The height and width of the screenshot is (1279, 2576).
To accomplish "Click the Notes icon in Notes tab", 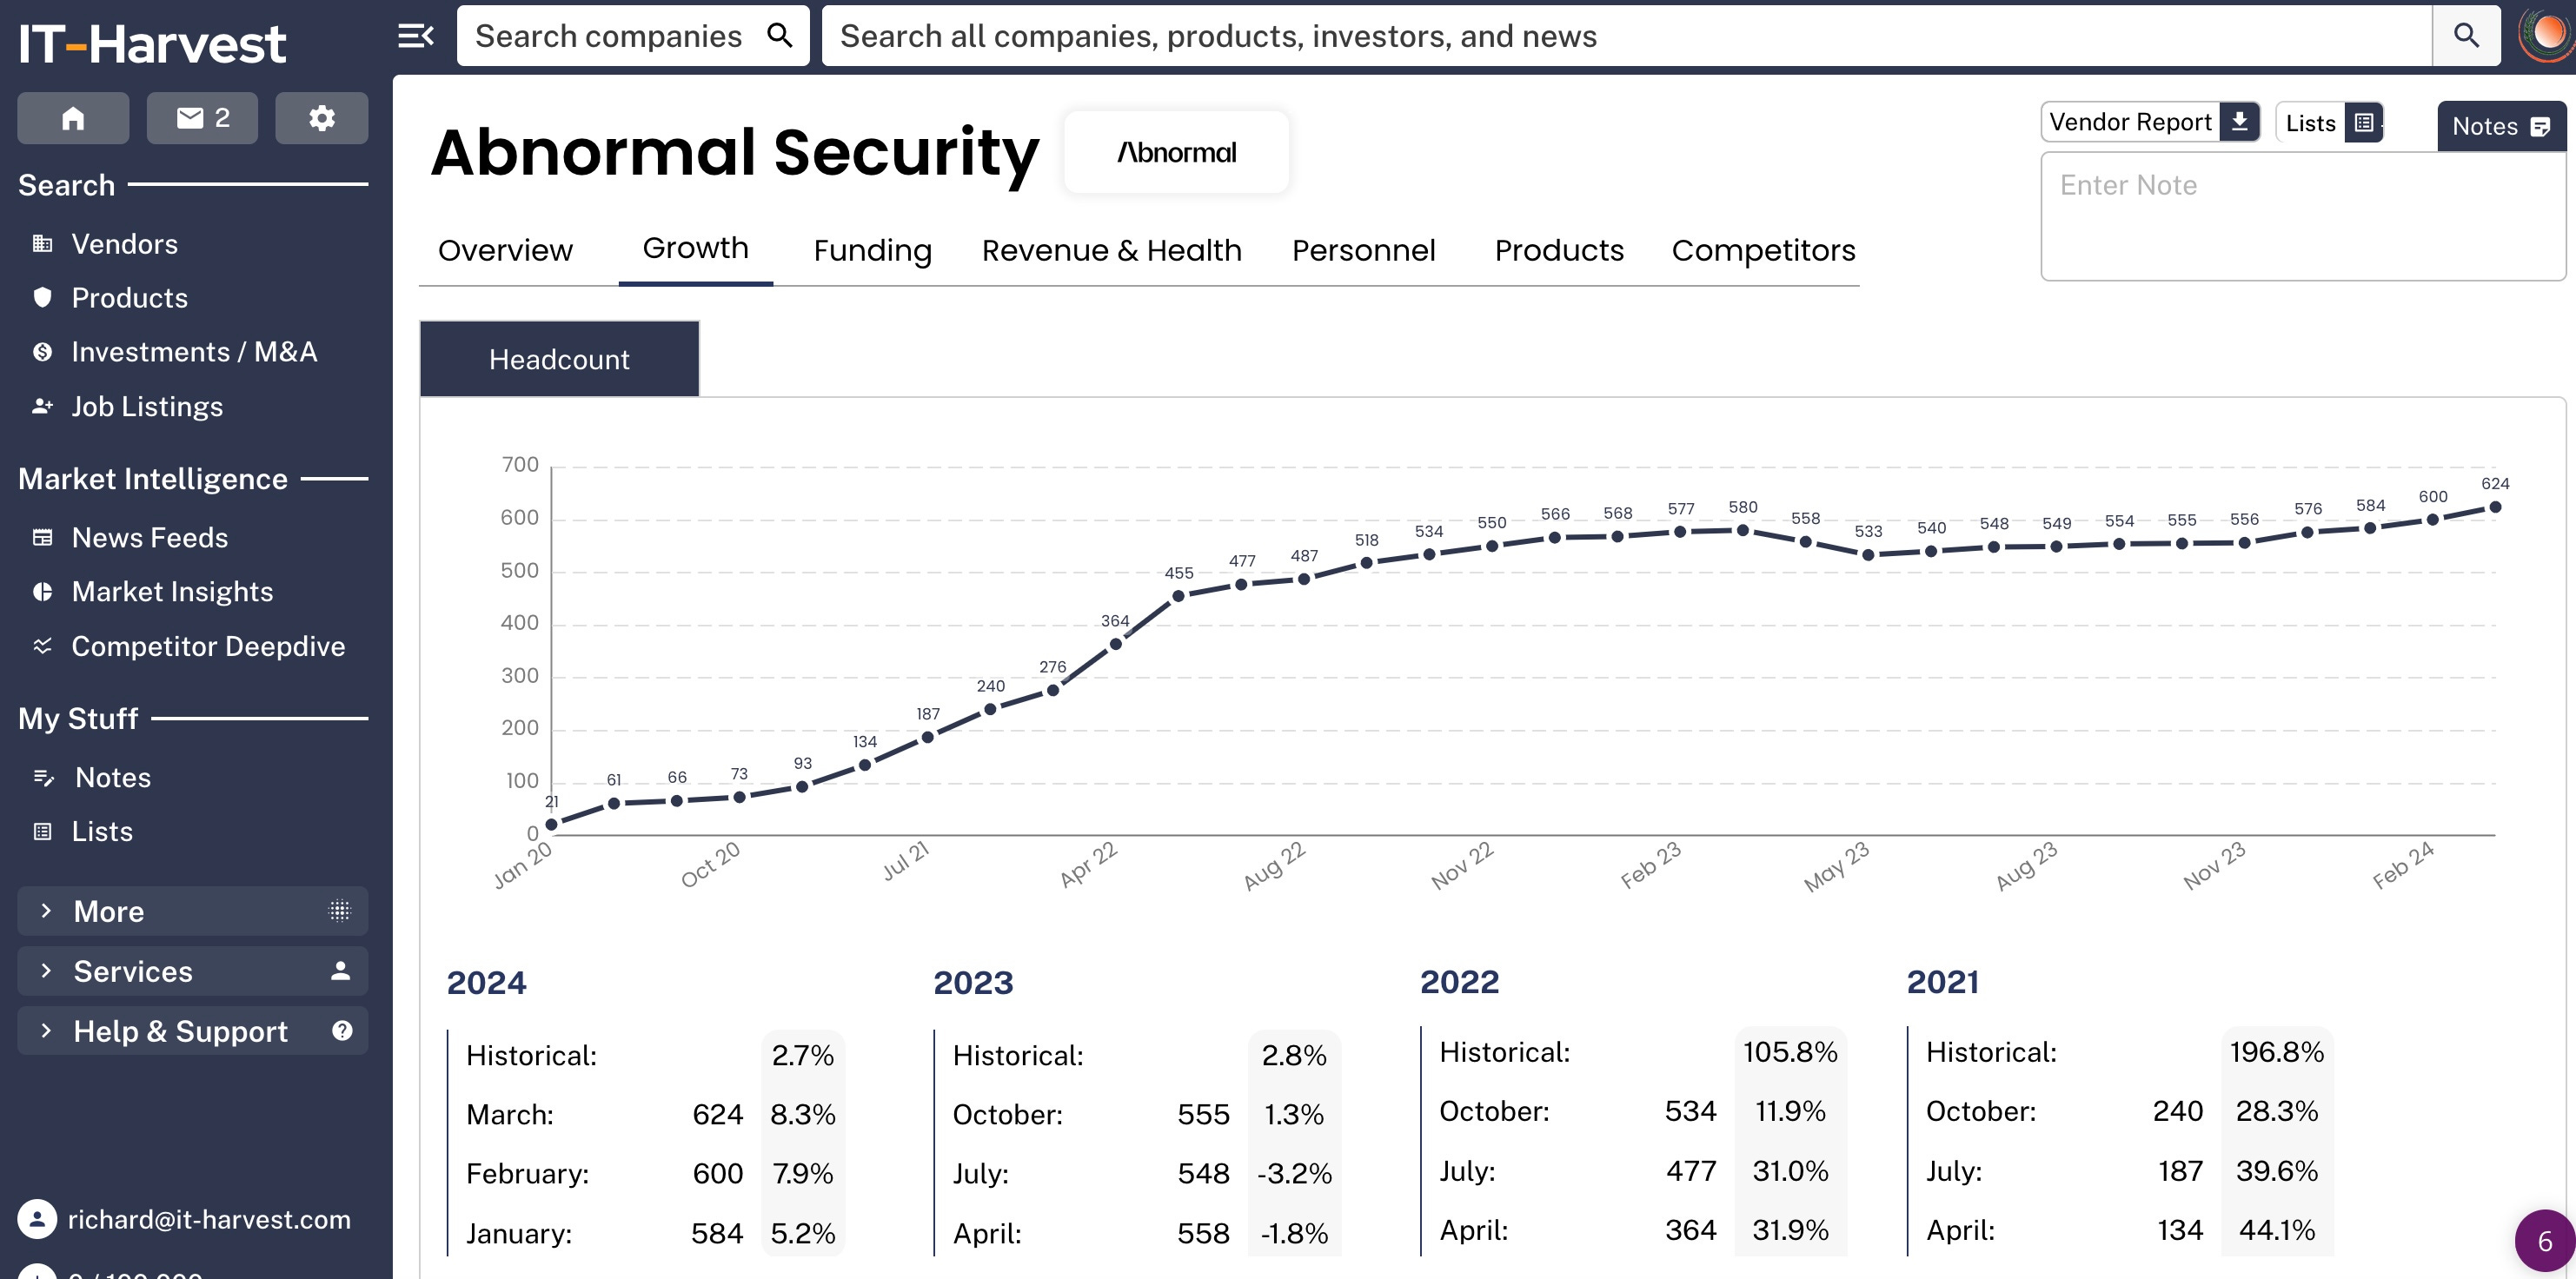I will [2540, 127].
